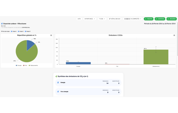Toggle the Scope 1 checkbox
178x113 pixels.
[x=12, y=31]
